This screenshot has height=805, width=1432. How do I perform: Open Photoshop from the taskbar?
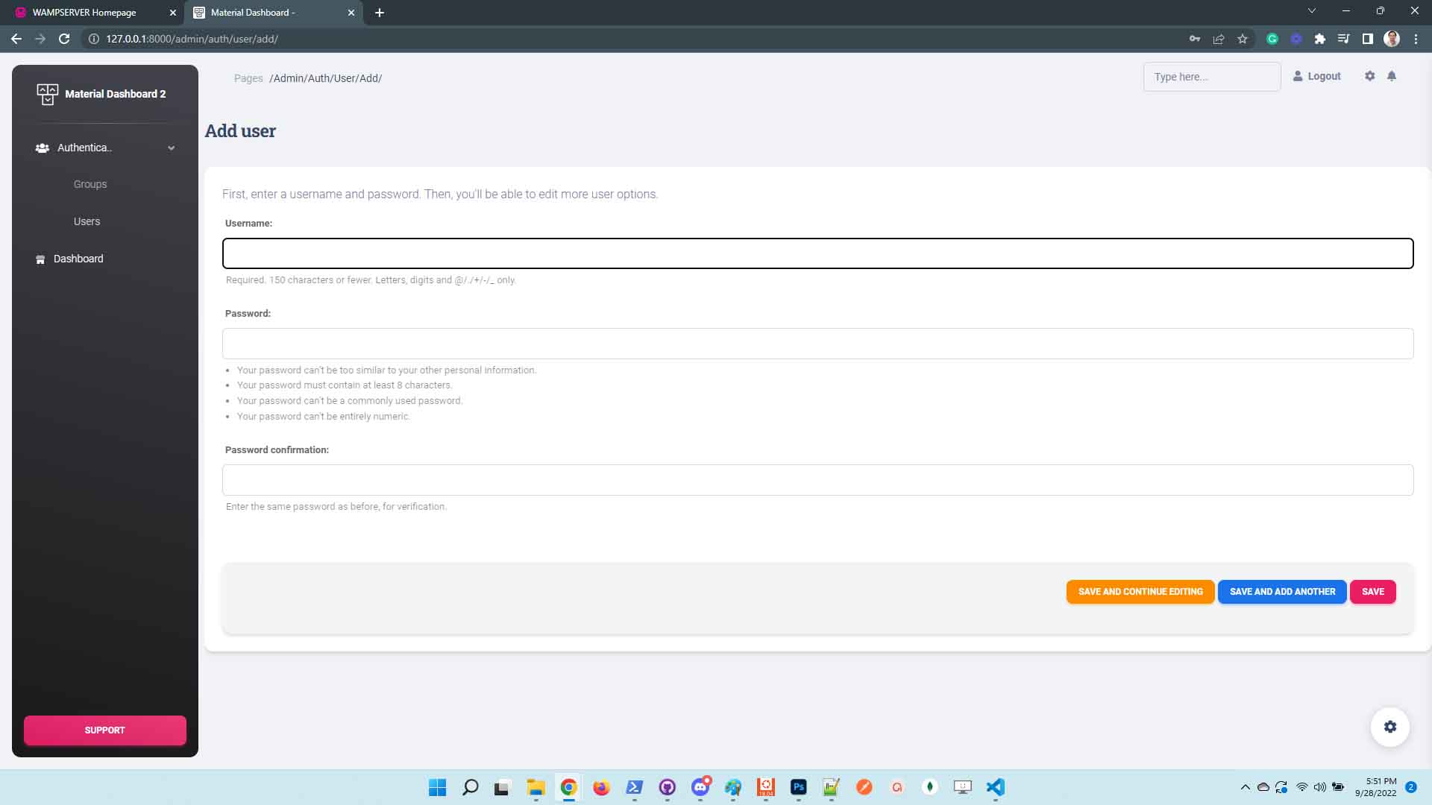pos(799,787)
